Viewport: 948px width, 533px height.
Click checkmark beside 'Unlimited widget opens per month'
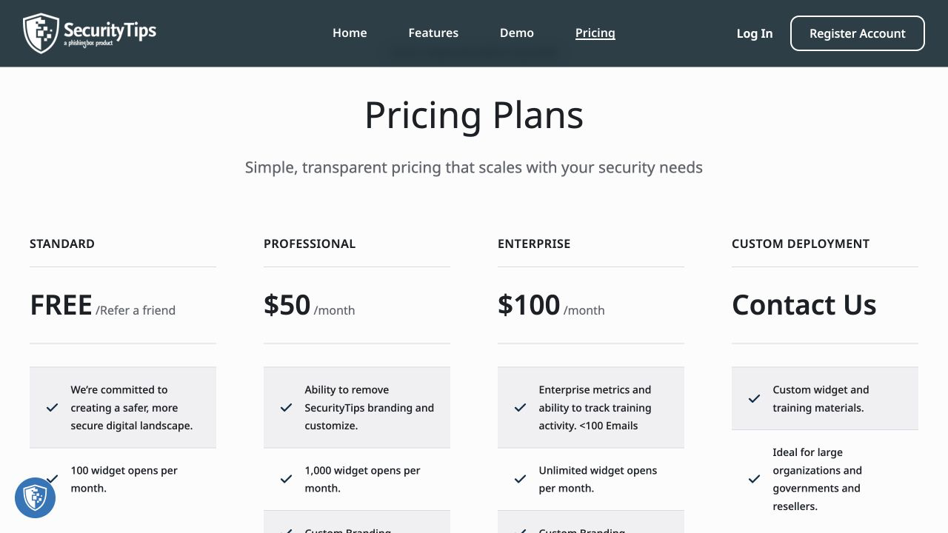point(520,479)
